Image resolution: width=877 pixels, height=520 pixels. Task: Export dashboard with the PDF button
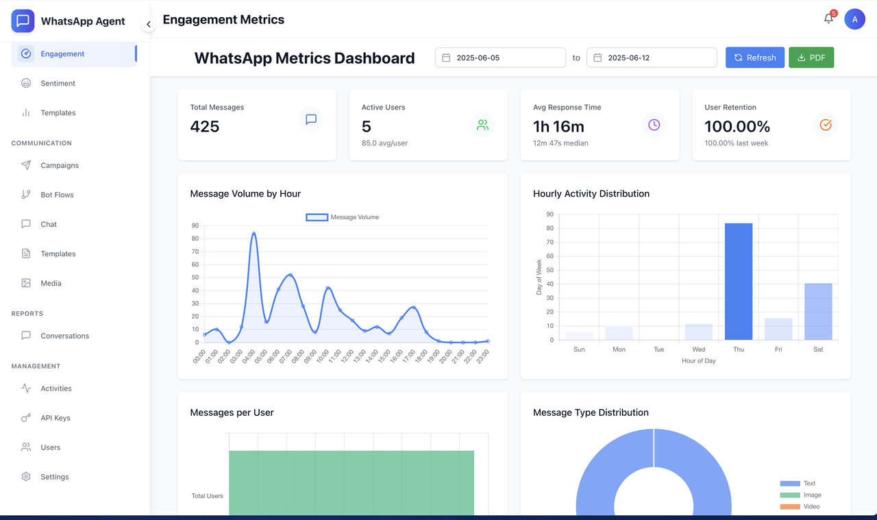[811, 58]
